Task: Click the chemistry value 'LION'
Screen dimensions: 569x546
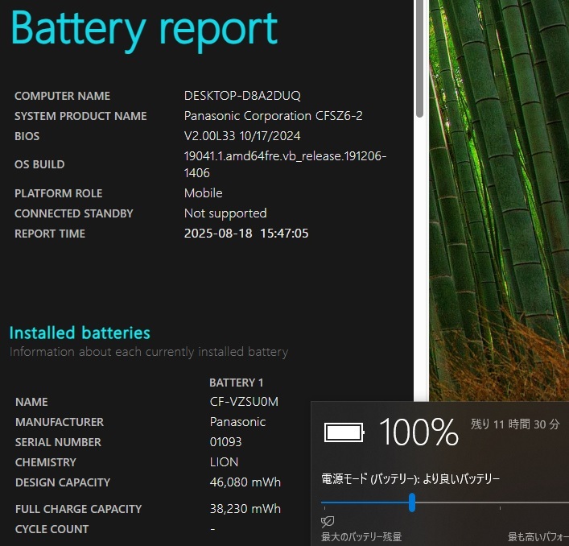Action: tap(224, 462)
